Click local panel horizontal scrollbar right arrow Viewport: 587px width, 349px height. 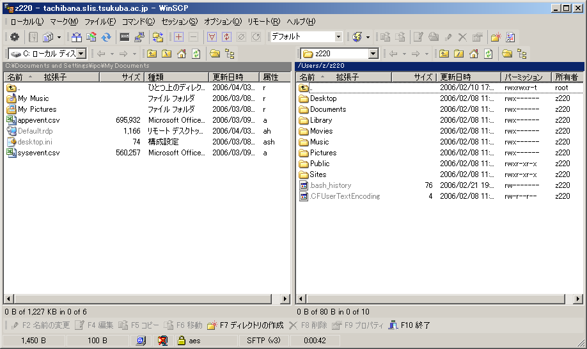(285, 299)
